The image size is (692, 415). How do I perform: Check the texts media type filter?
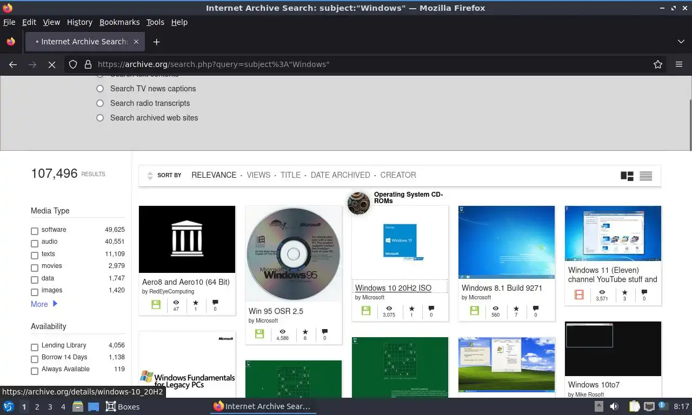pos(35,256)
